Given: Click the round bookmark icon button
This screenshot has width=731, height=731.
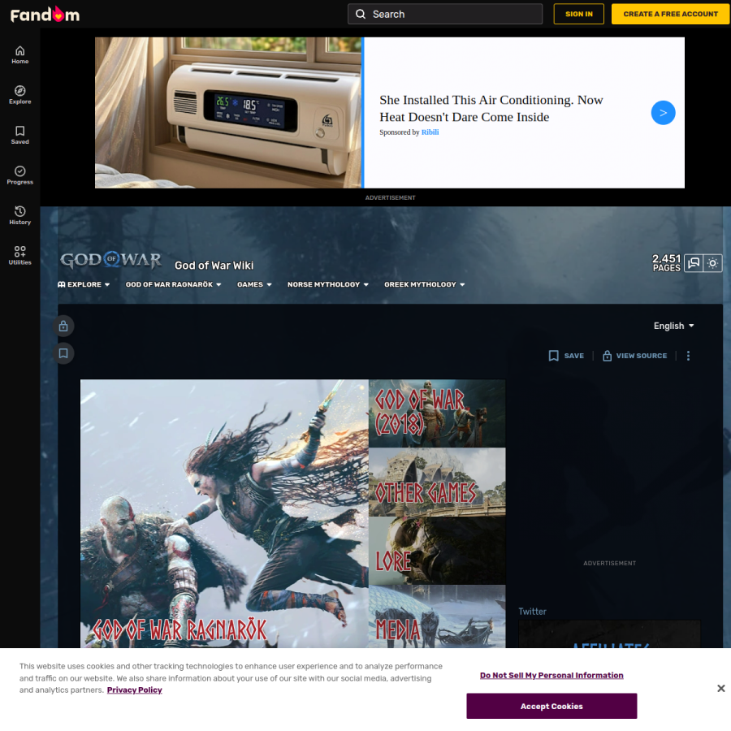Looking at the screenshot, I should coord(63,353).
